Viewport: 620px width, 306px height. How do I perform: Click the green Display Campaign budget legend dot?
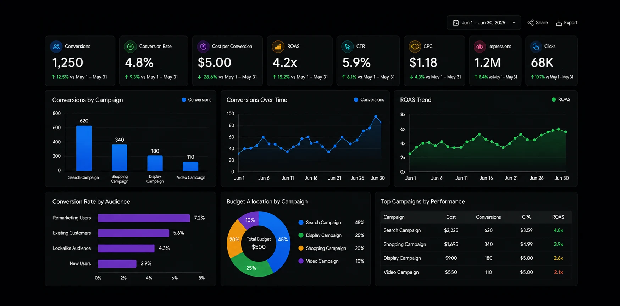301,235
